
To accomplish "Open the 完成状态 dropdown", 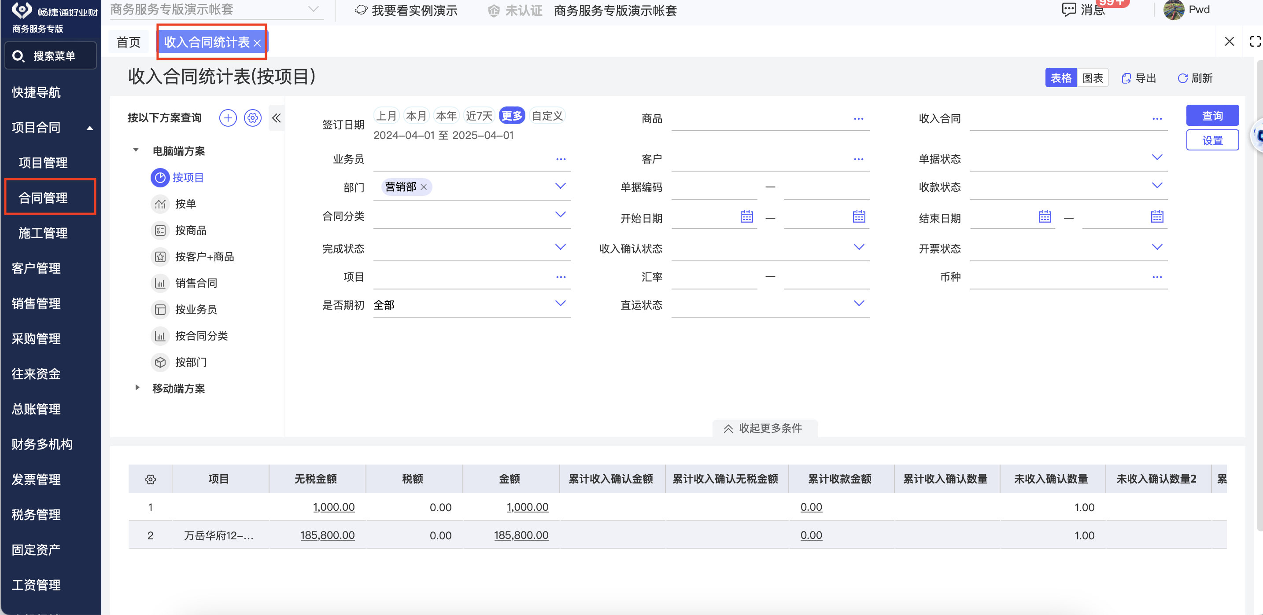I will coord(561,247).
